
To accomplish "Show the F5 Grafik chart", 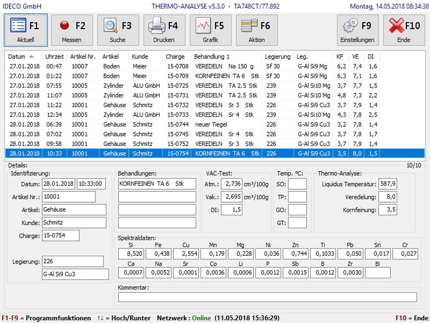I will tap(210, 30).
